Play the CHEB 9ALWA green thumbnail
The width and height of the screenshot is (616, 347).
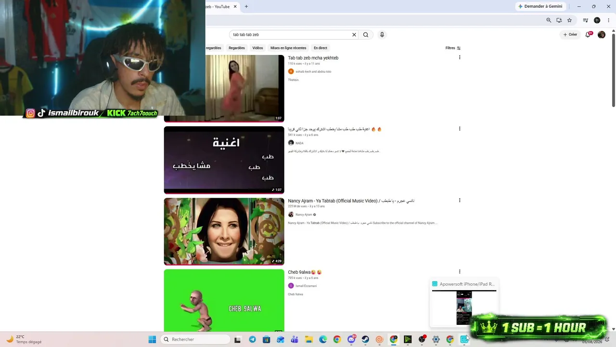point(224,301)
